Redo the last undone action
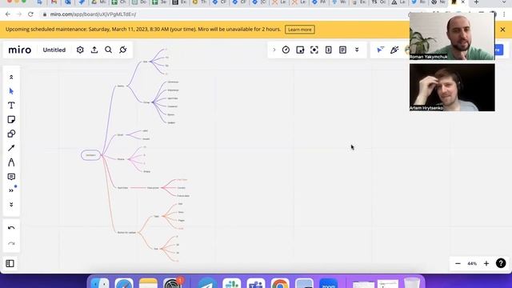Image resolution: width=512 pixels, height=288 pixels. click(11, 243)
